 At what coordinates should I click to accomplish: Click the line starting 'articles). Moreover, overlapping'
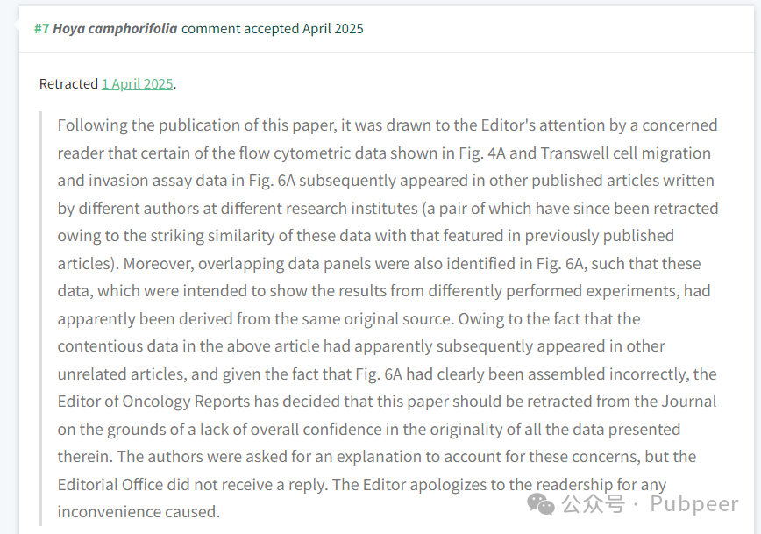pos(379,264)
